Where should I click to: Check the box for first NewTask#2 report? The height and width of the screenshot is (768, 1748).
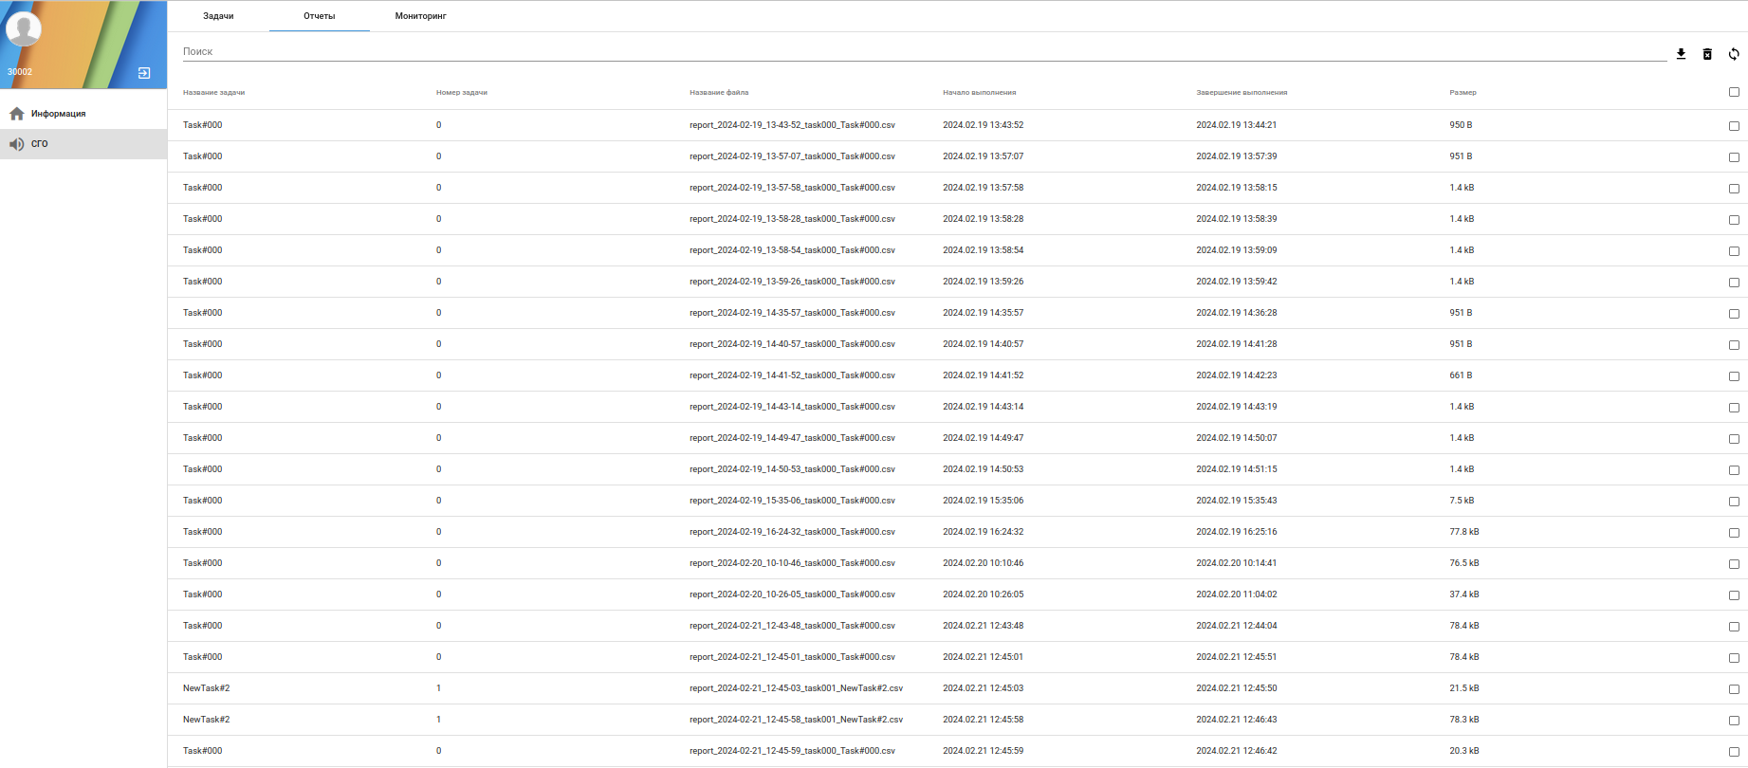click(x=1734, y=689)
